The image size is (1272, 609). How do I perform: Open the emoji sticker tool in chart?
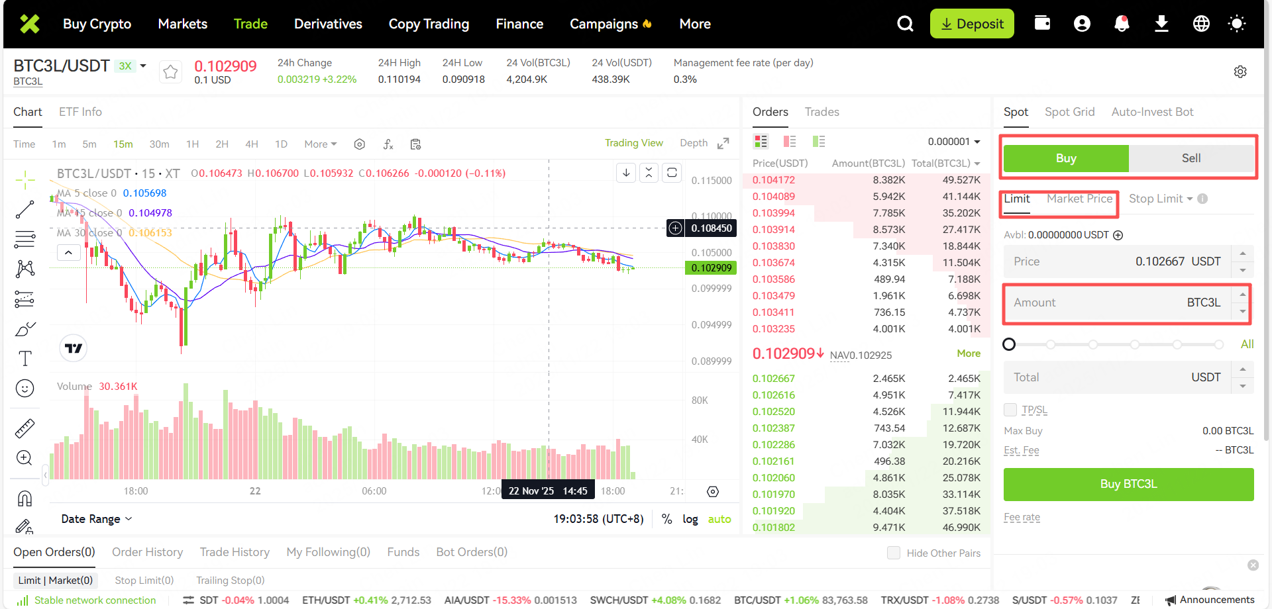click(x=25, y=389)
